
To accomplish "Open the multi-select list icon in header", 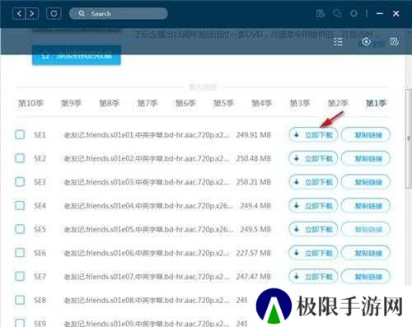I will pos(338,42).
